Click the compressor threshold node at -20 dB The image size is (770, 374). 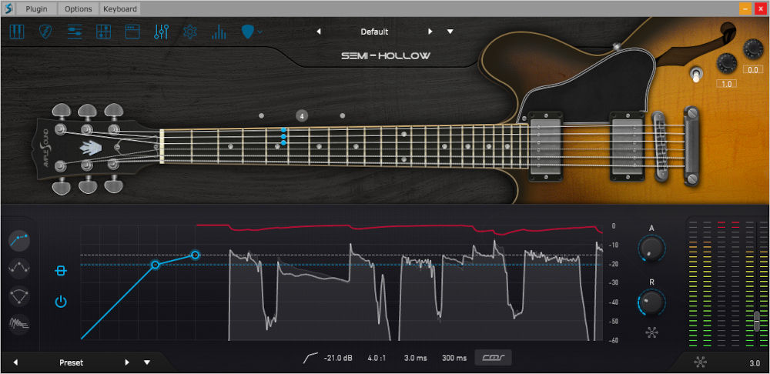pos(156,265)
